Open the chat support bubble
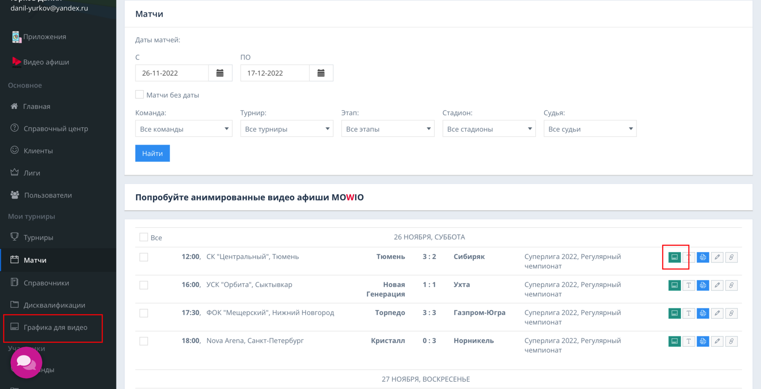Viewport: 761px width, 389px height. coord(26,362)
